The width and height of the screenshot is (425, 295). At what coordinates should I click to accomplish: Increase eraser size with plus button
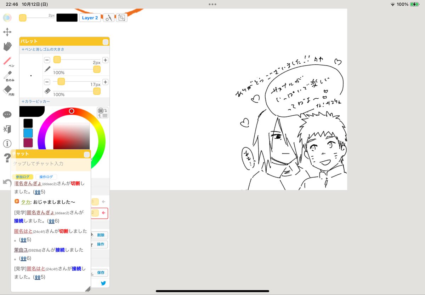105,82
